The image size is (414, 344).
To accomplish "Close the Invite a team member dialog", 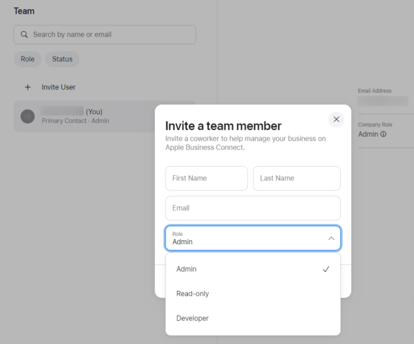I will pos(336,119).
